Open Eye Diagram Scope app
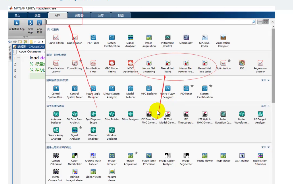This screenshot has width=293, height=184. [x=93, y=118]
